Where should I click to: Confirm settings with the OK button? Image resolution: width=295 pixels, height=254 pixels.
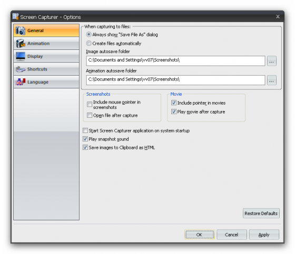point(200,235)
